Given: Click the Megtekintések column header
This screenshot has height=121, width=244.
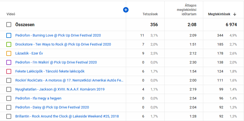Looking at the screenshot, I should click(x=219, y=14).
